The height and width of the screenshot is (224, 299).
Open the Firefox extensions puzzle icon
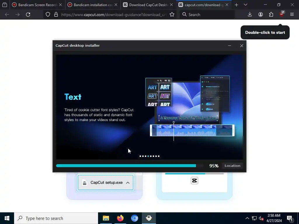pos(271,15)
